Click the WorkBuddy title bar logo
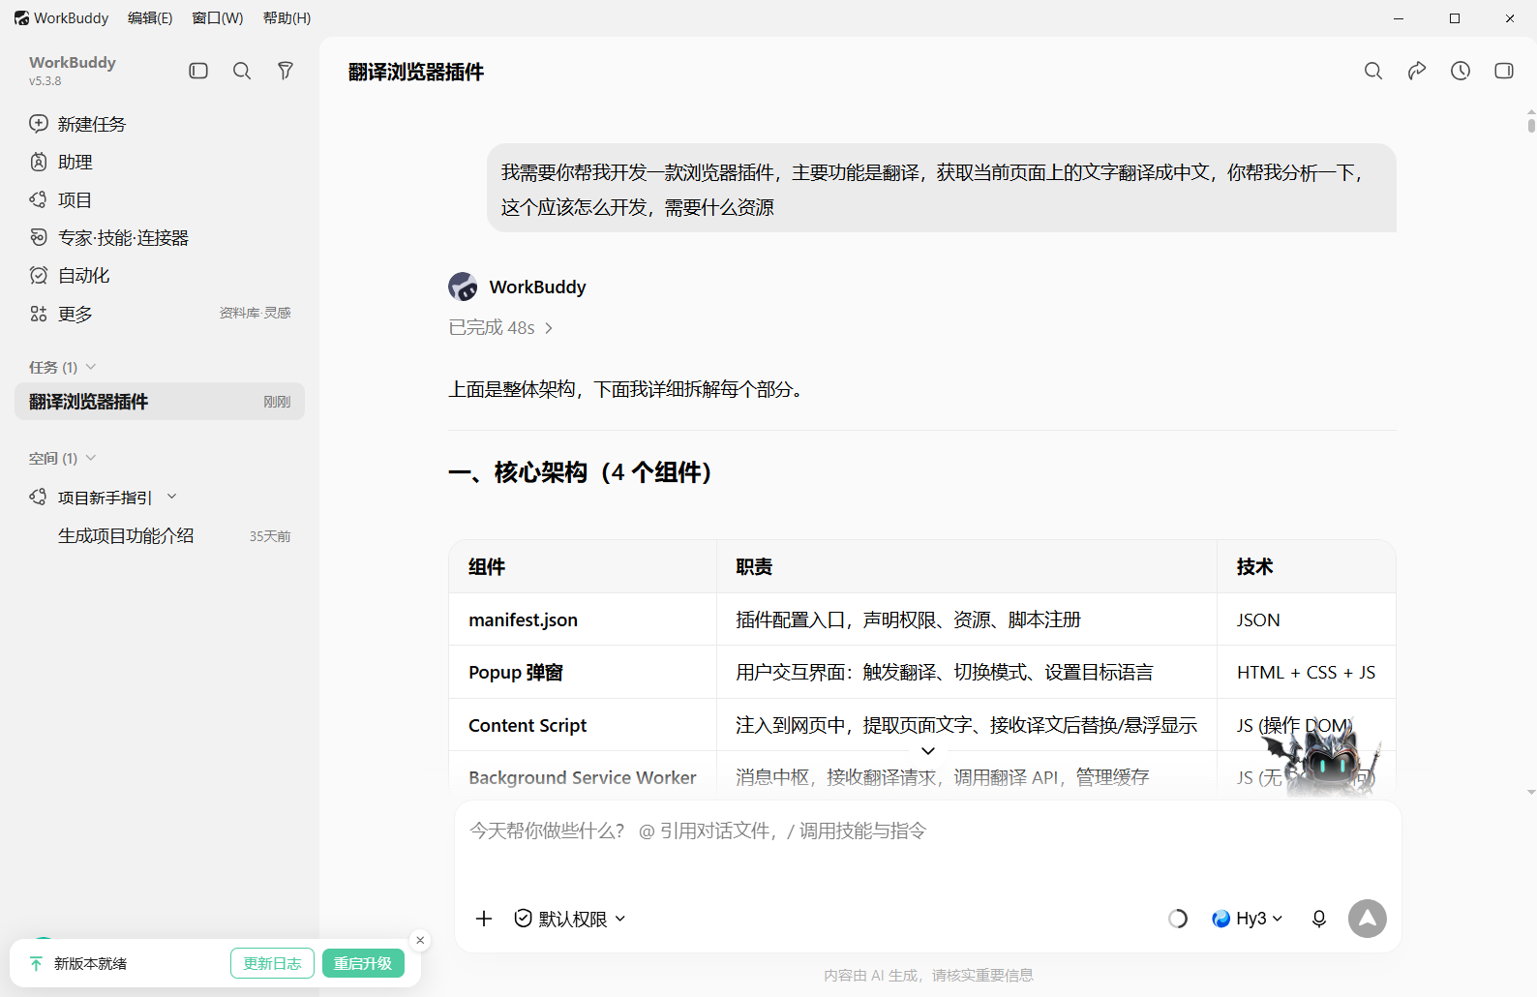The image size is (1537, 997). point(21,17)
